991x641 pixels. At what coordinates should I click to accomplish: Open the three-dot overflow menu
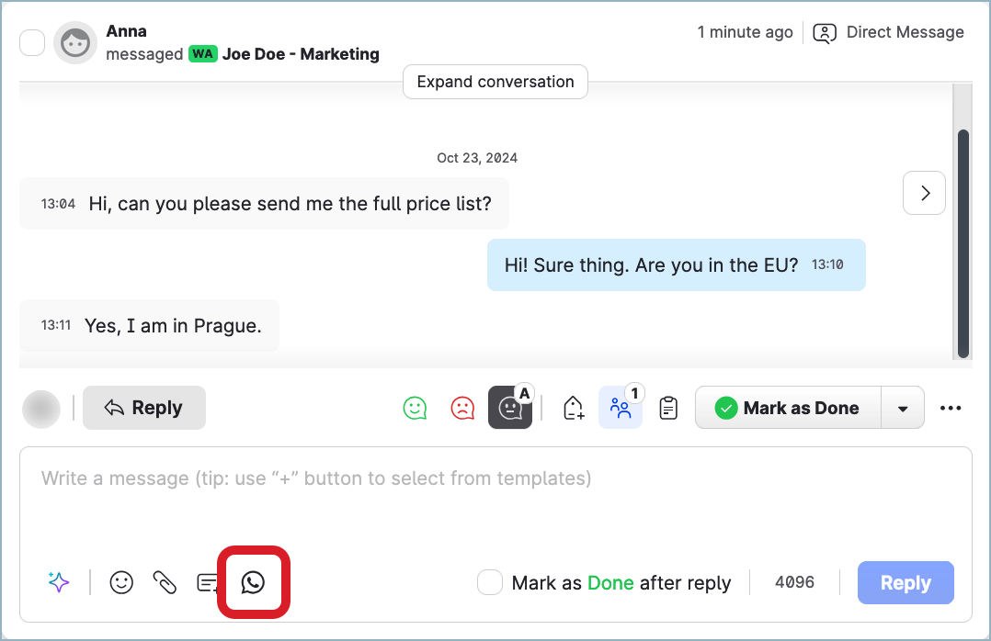[951, 407]
